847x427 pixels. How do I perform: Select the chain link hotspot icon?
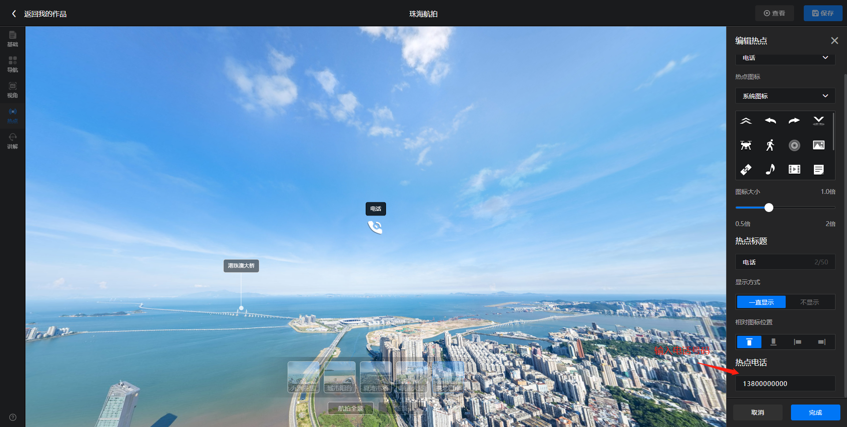(x=746, y=169)
